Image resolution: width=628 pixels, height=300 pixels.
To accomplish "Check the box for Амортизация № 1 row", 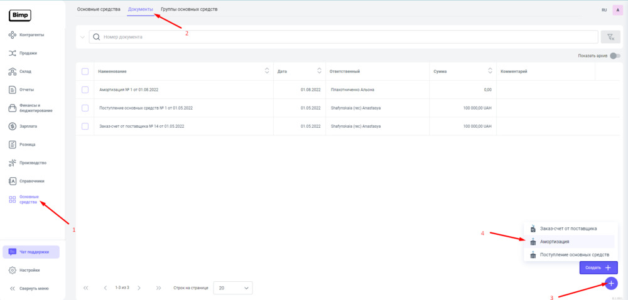I will 85,90.
